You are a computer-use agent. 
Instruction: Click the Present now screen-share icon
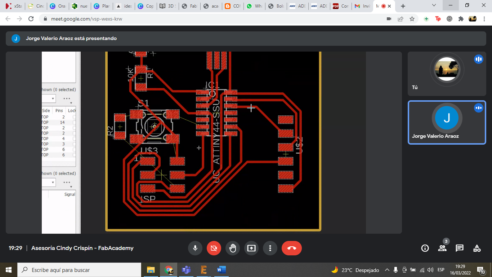point(251,248)
